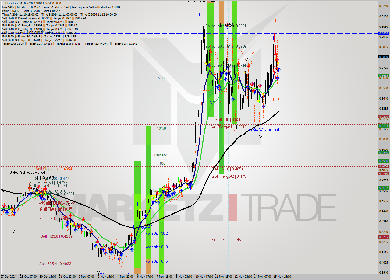Click the 0.6240 top price scale value
This screenshot has width=390, height=280.
tap(383, 6)
